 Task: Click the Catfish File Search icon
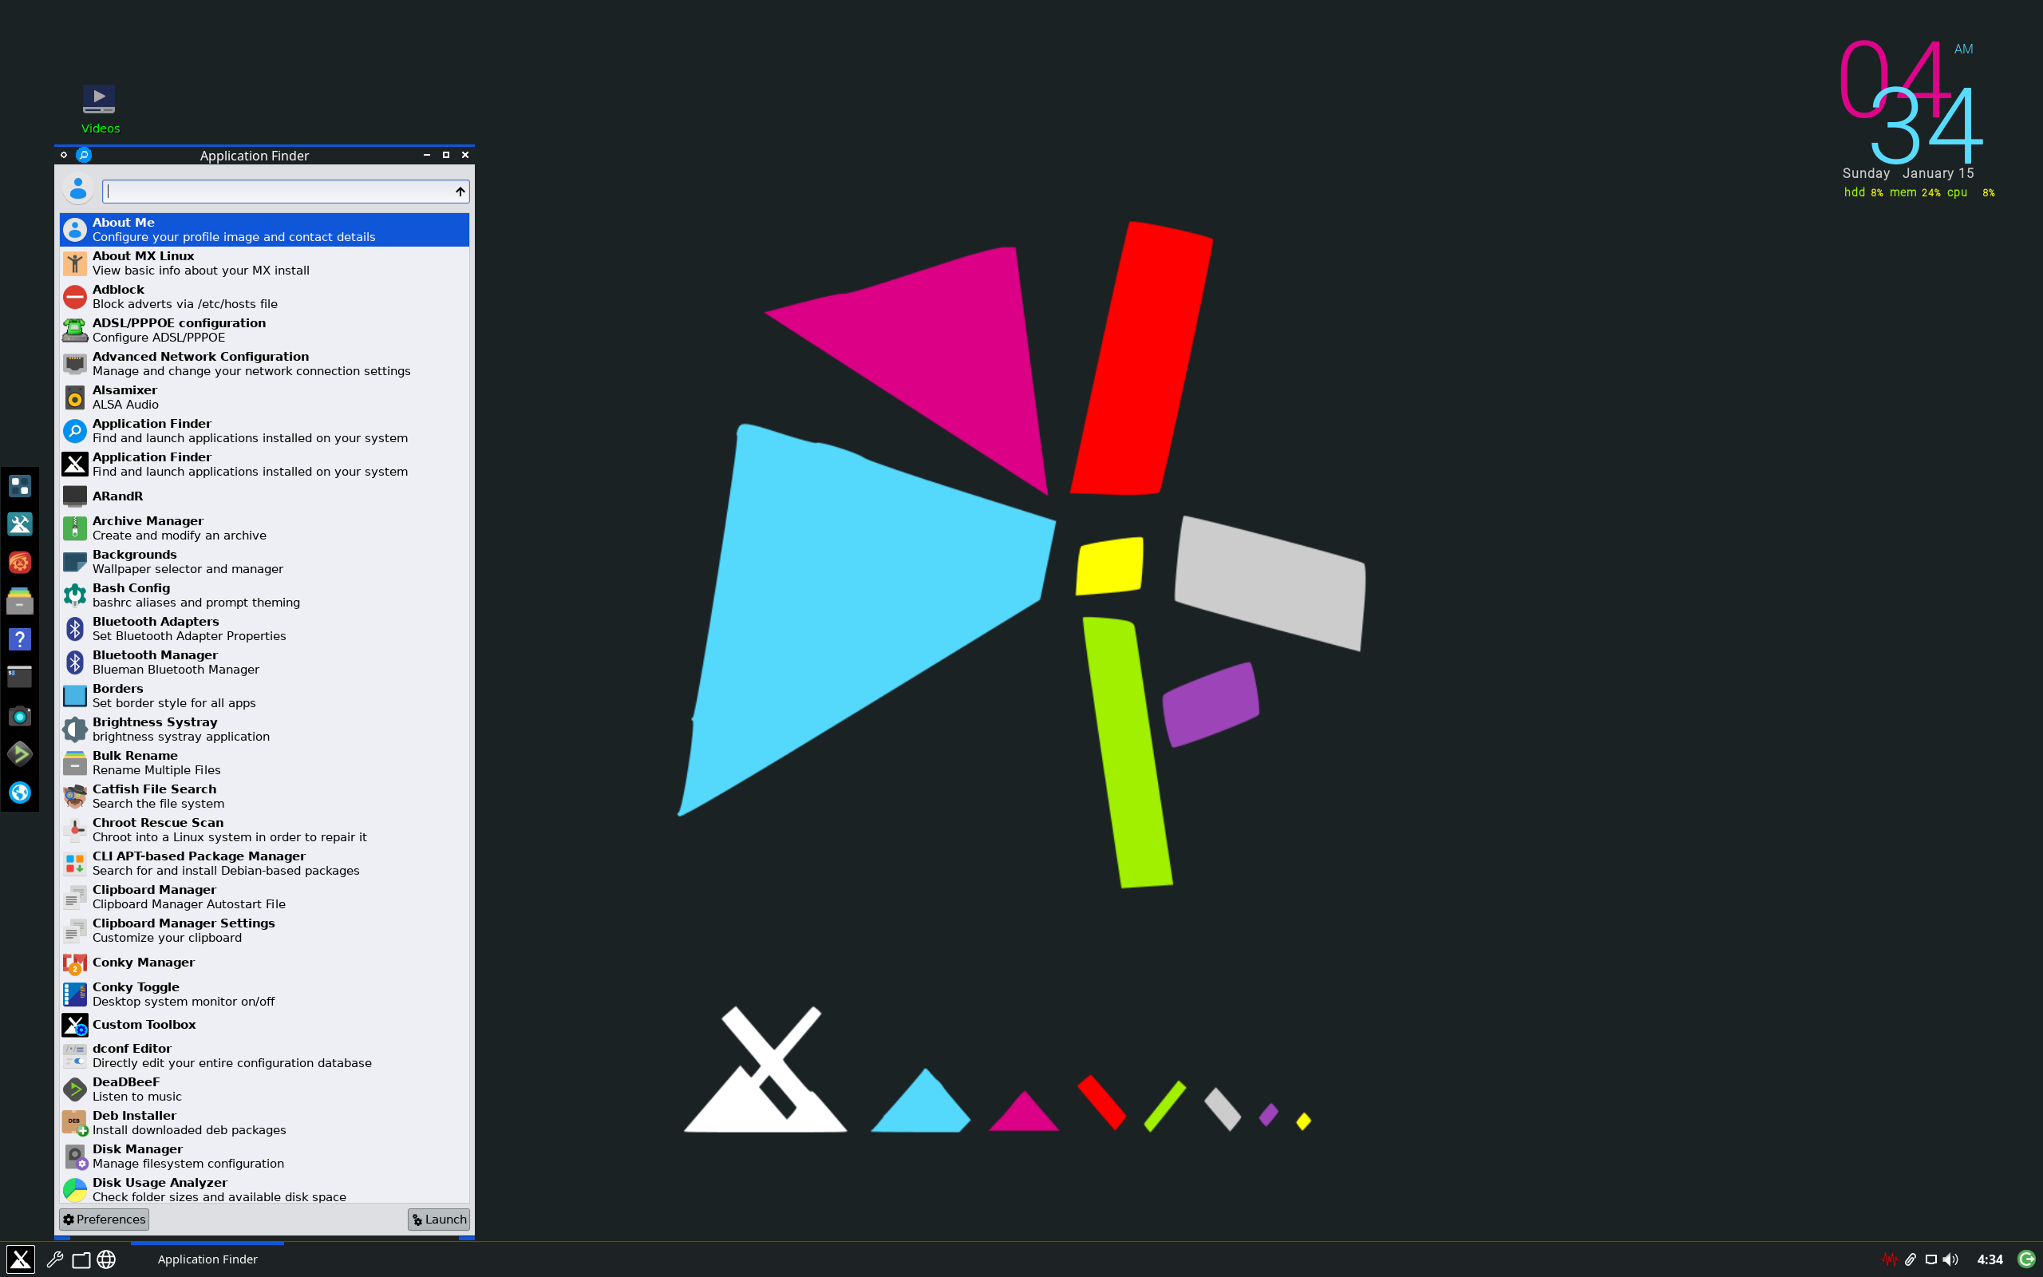pos(74,797)
